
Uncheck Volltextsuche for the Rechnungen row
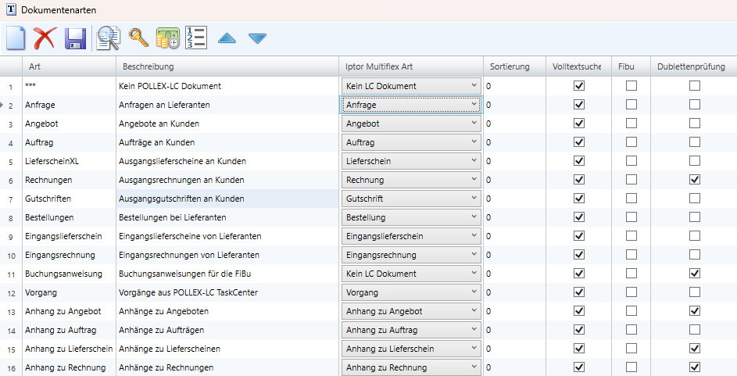579,180
